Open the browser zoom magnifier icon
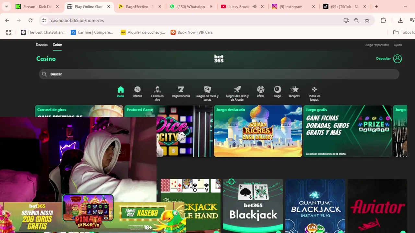This screenshot has height=233, width=415. point(357,20)
